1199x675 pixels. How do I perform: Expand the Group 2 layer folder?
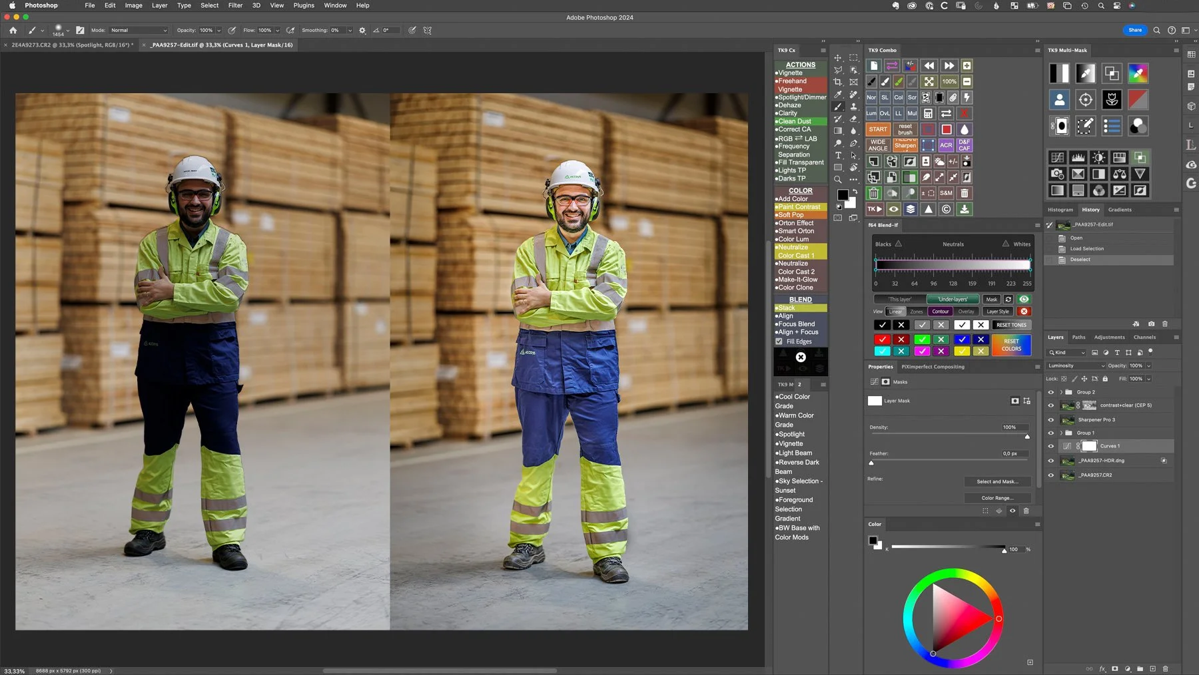(1061, 392)
